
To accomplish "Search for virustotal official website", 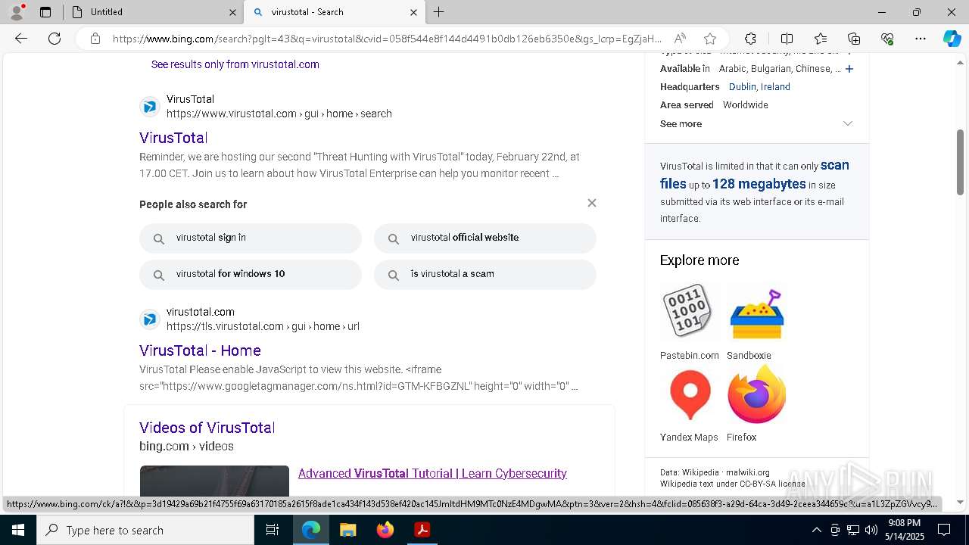I will pyautogui.click(x=485, y=238).
